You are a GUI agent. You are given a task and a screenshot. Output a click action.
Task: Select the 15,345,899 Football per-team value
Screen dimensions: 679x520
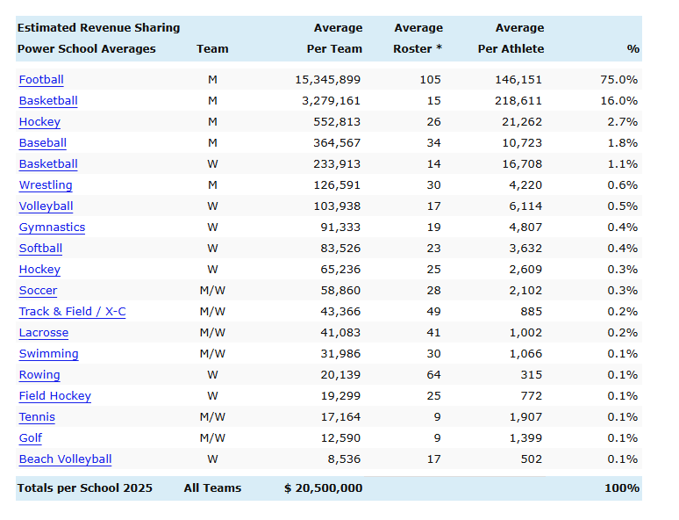pos(328,80)
